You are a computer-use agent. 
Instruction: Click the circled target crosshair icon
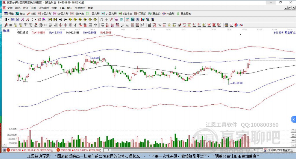click(x=60, y=25)
